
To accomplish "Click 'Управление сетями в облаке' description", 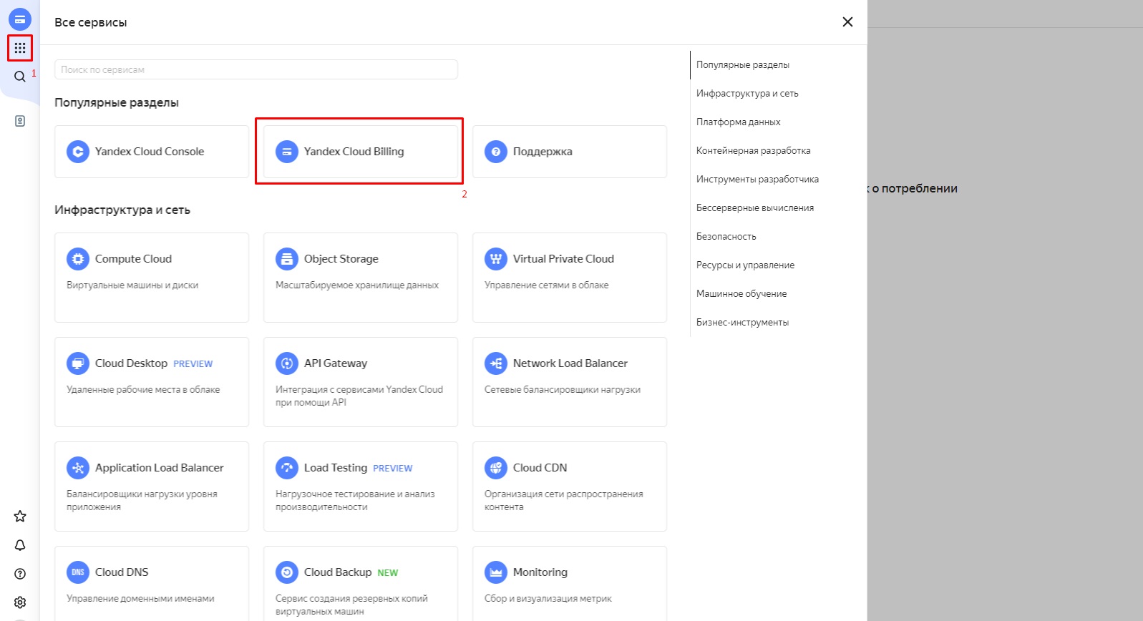I will pos(547,285).
